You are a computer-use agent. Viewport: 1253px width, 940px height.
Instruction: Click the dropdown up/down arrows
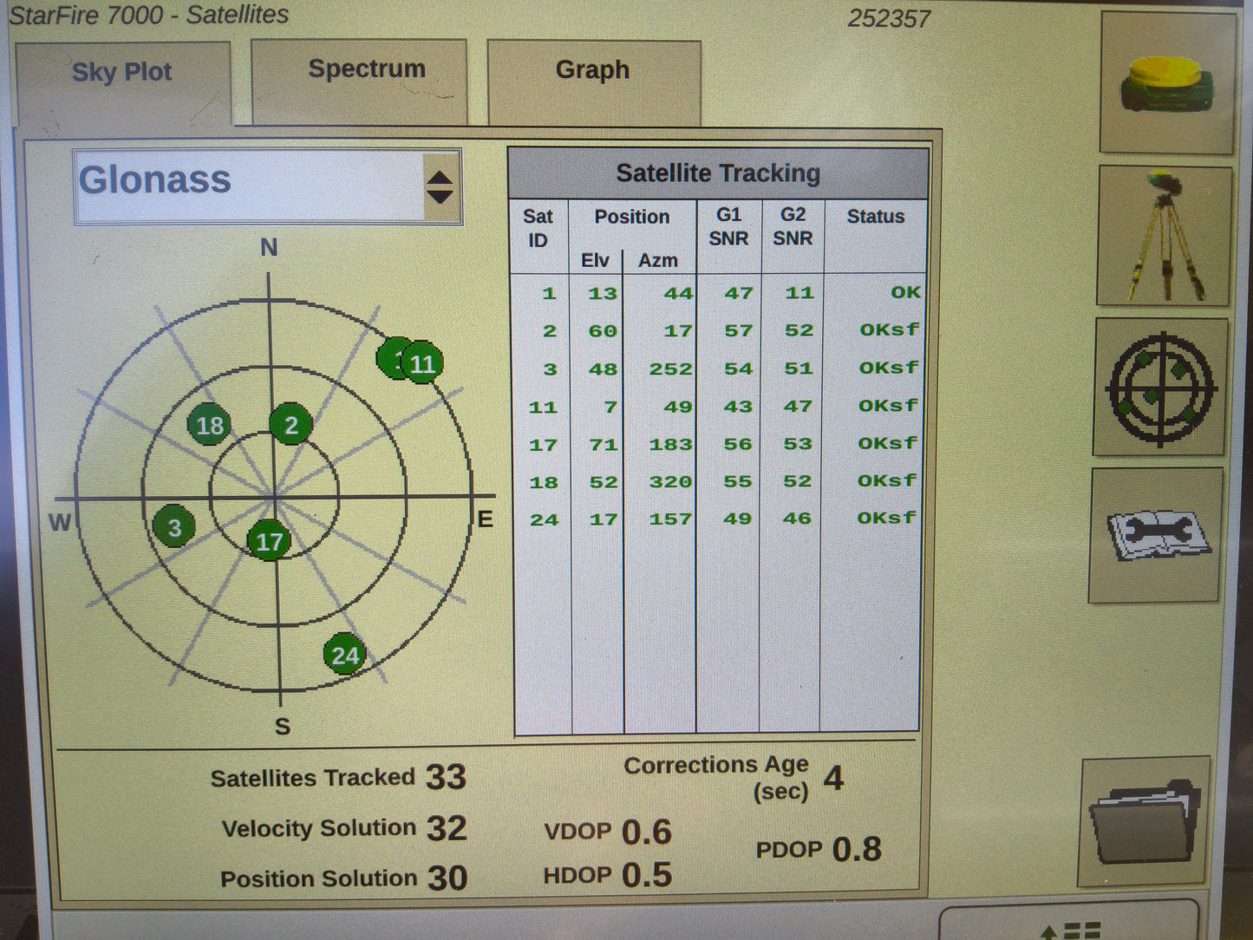(441, 186)
